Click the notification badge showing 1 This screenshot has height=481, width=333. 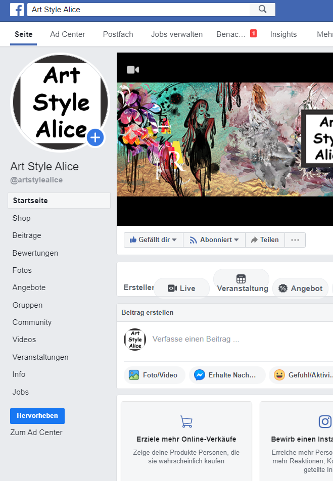pos(253,33)
